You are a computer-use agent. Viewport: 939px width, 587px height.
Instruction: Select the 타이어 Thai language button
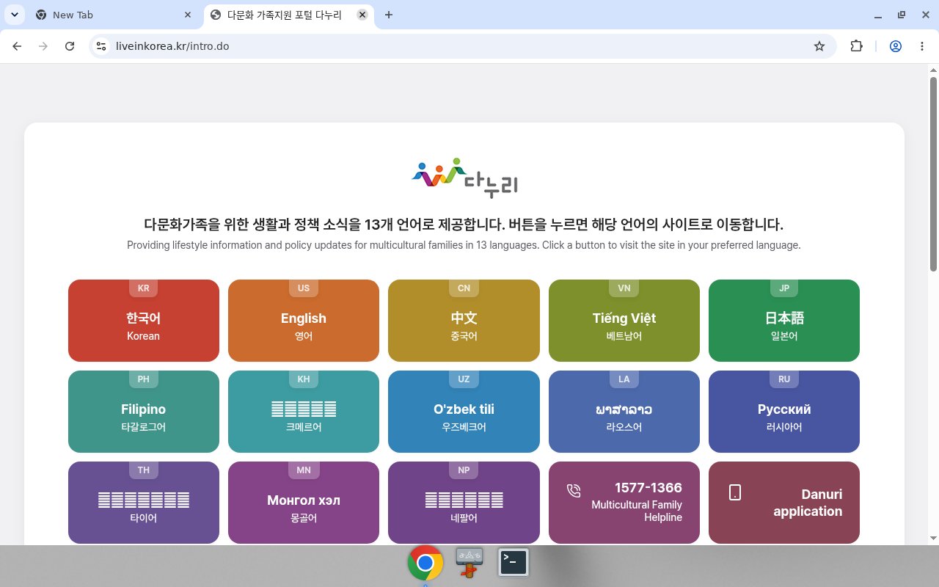144,503
